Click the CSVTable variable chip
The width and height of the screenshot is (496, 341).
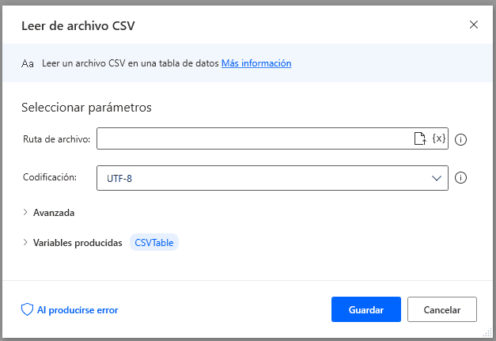coord(154,243)
